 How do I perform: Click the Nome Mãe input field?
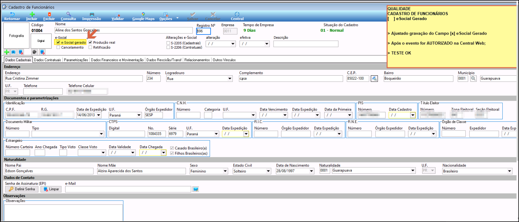pyautogui.click(x=142, y=171)
